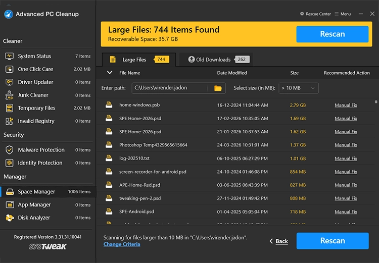Collapse the file list header chevron
This screenshot has width=379, height=263.
[x=110, y=73]
